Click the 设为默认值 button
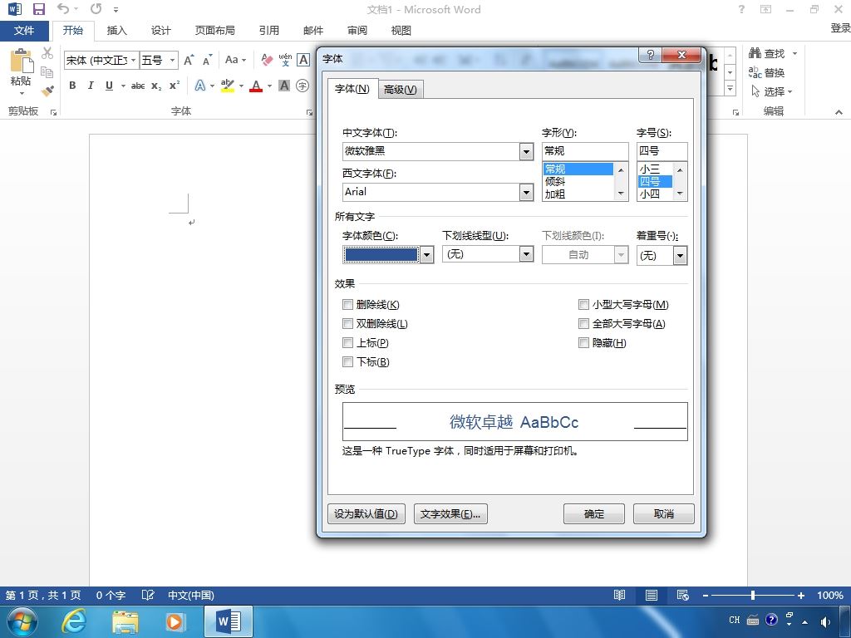Viewport: 851px width, 638px height. tap(366, 513)
